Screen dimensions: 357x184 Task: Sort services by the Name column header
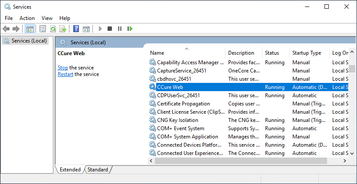pyautogui.click(x=187, y=53)
